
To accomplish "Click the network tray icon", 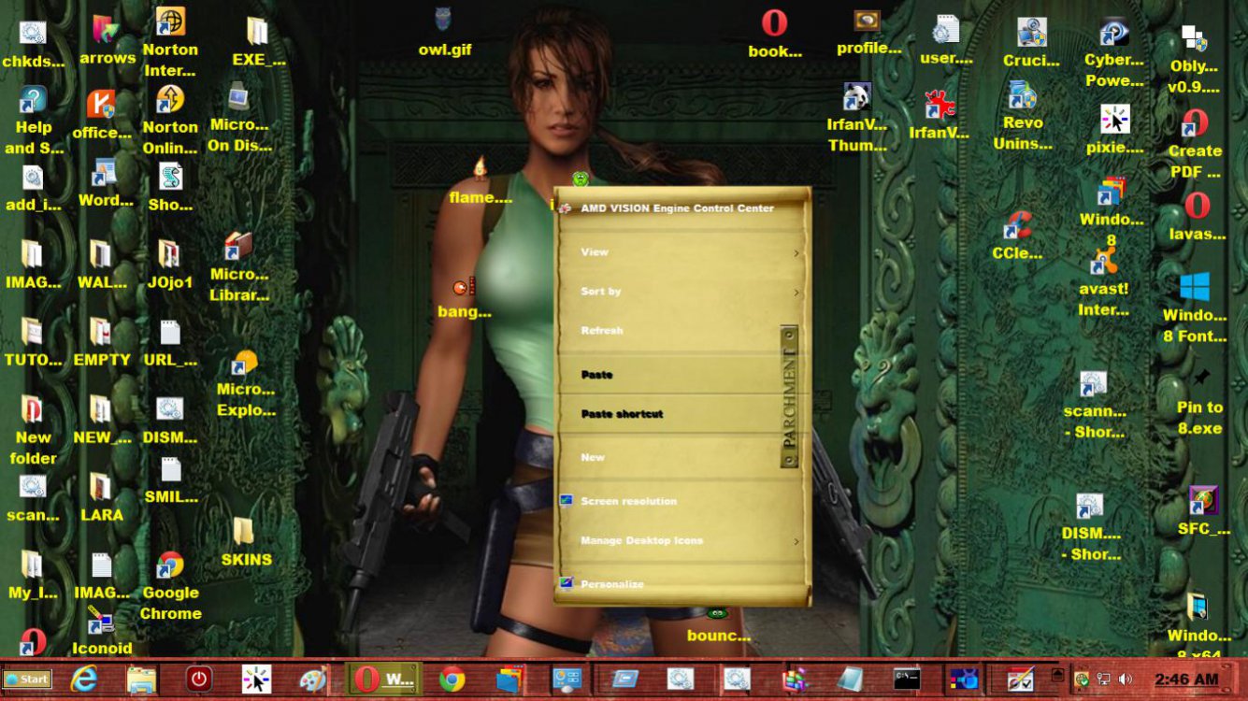I will [x=1104, y=680].
